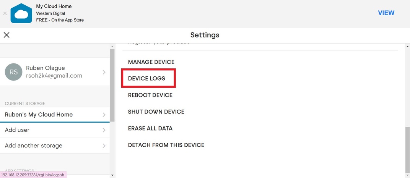The height and width of the screenshot is (178, 410).
Task: Click chevron next to Ruben's My Cloud Home
Action: click(104, 115)
